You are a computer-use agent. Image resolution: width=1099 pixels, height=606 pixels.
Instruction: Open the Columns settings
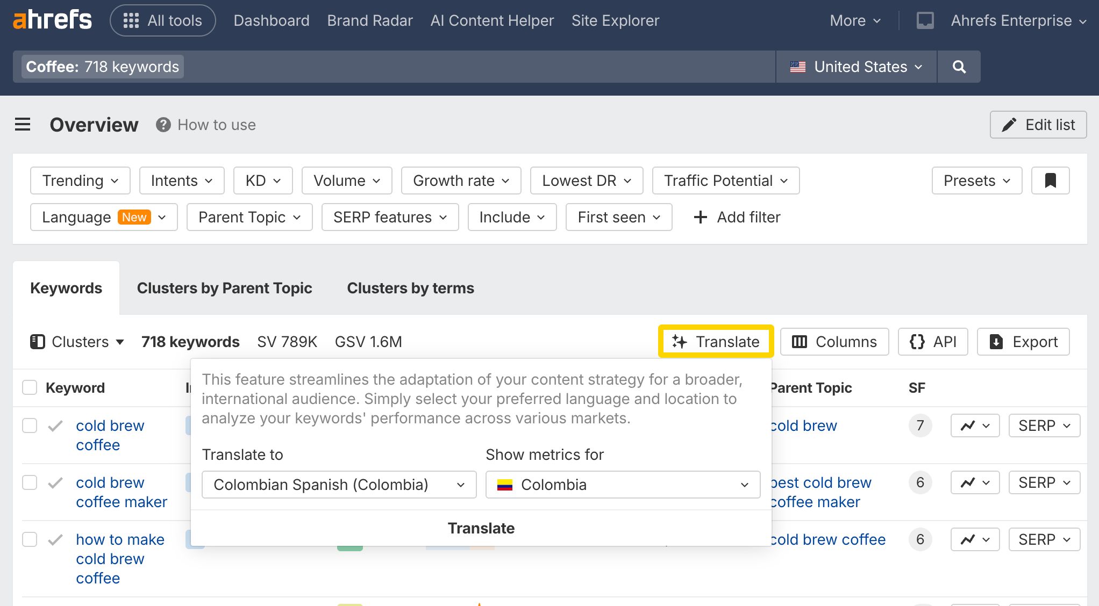pos(834,341)
